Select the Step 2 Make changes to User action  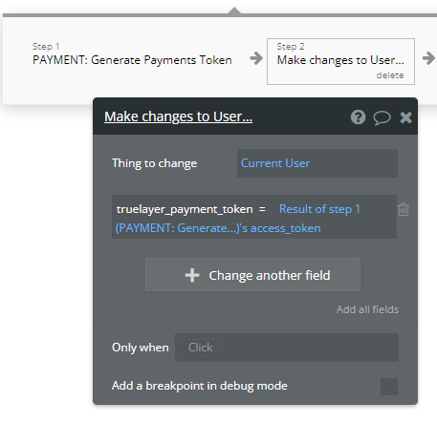pyautogui.click(x=340, y=61)
